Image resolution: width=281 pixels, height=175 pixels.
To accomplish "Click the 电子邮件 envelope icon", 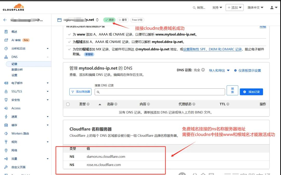I will pyautogui.click(x=6, y=83).
